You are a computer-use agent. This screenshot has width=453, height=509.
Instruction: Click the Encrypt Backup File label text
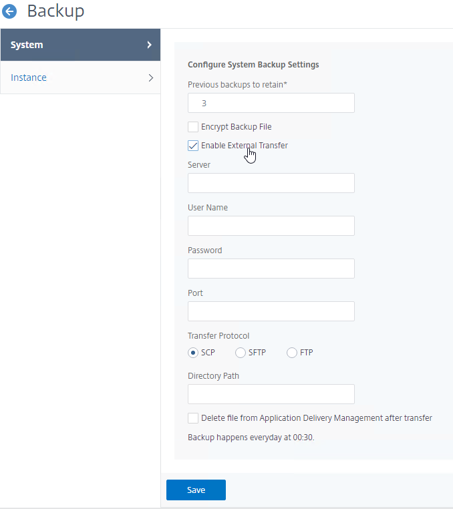(237, 127)
